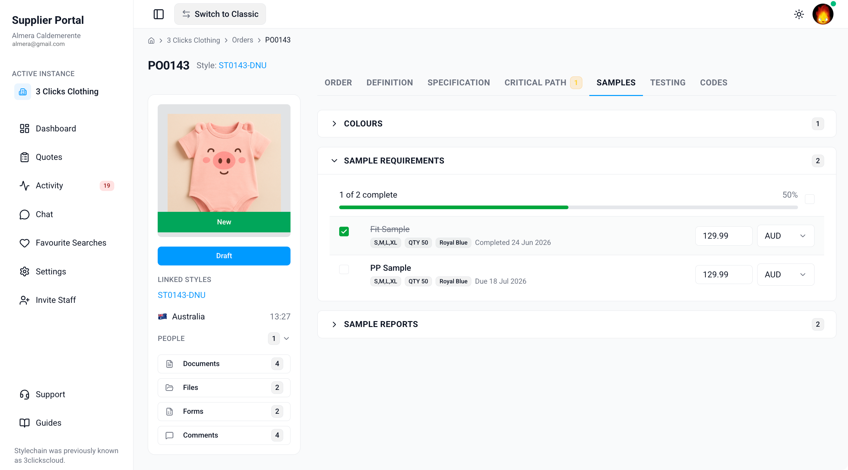This screenshot has height=470, width=848.
Task: Open the AUD currency dropdown for PP Sample
Action: [786, 274]
